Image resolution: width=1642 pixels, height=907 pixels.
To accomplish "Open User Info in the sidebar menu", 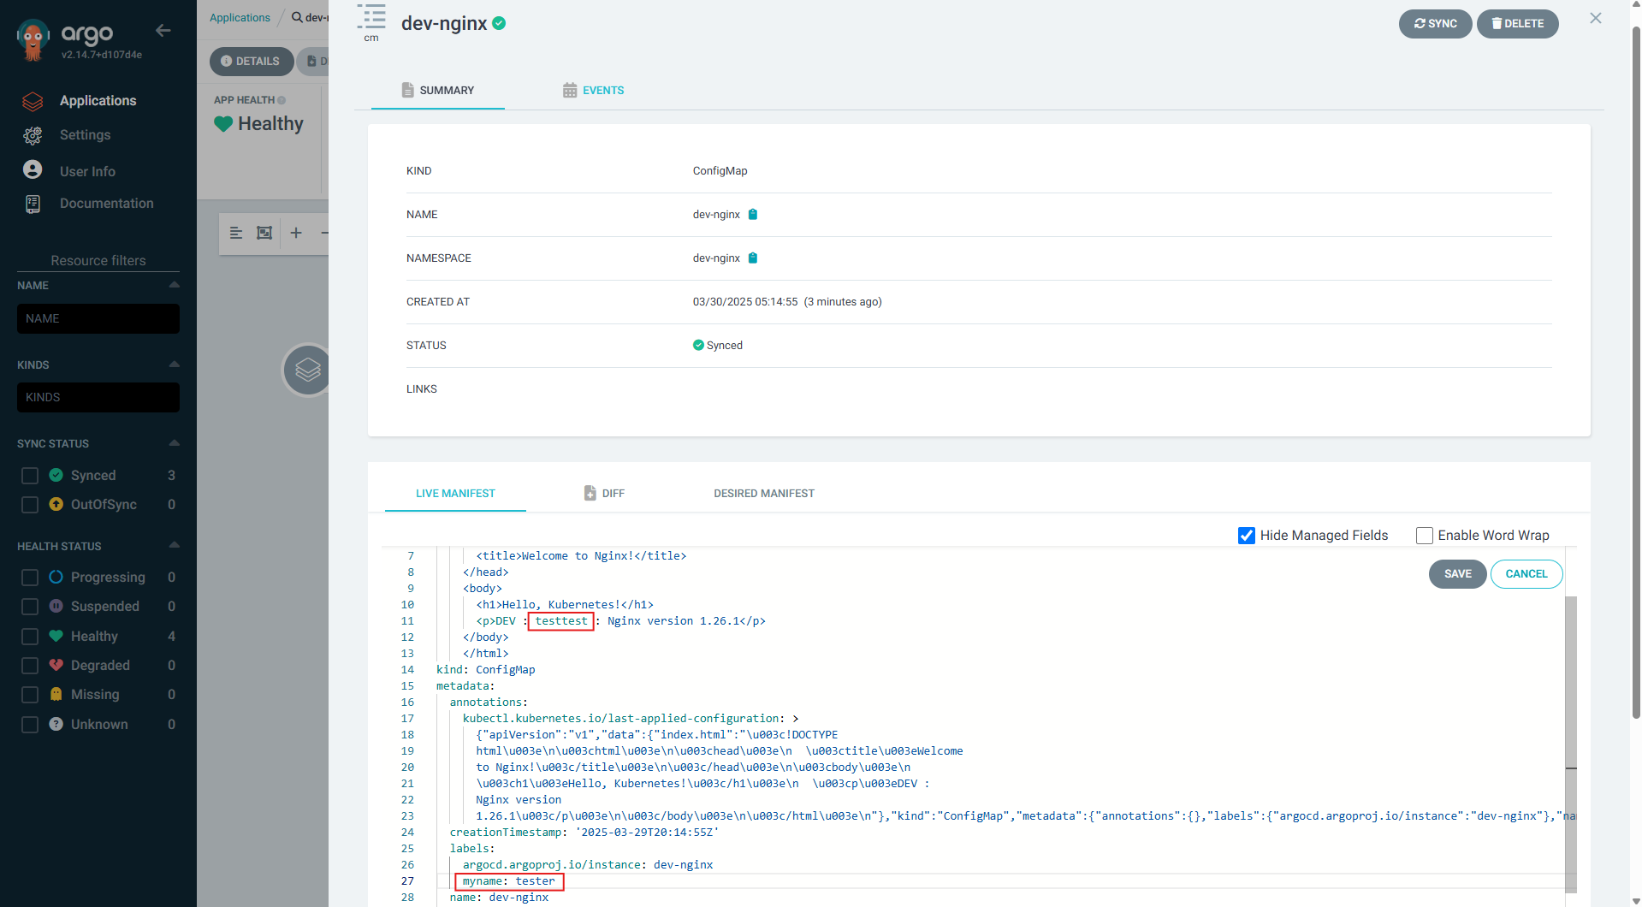I will click(87, 171).
